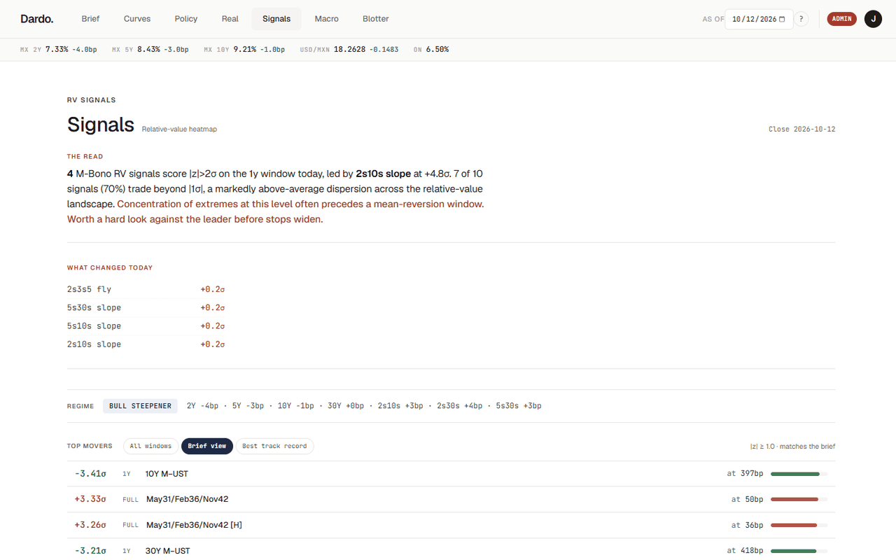Viewport: 896px width, 560px height.
Task: Click the -3.41σ z-score value
Action: [x=90, y=474]
